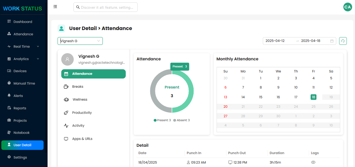Click Vignesh G's gray avatar picture
Screen dimensions: 355x167
coord(67,59)
